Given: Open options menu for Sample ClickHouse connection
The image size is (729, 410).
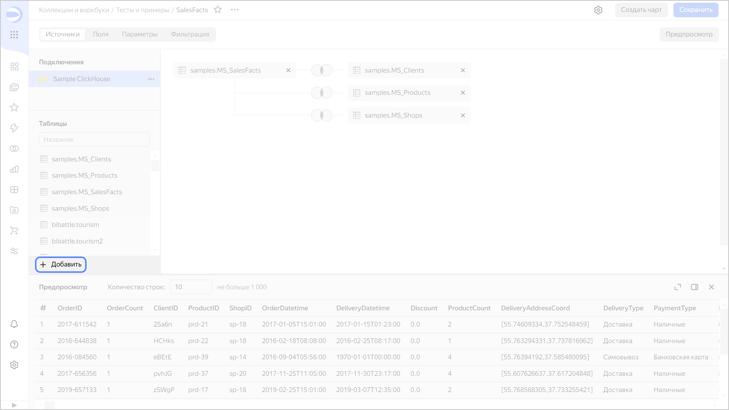Looking at the screenshot, I should click(x=151, y=79).
